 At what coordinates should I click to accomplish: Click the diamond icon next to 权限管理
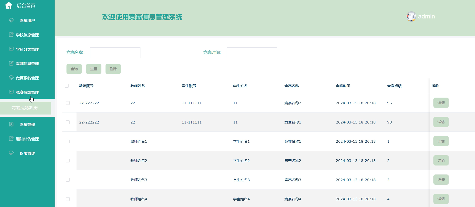[x=11, y=153]
